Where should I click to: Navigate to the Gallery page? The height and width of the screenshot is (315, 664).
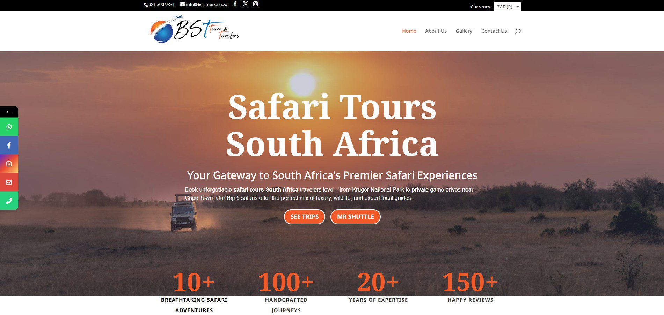click(x=464, y=31)
